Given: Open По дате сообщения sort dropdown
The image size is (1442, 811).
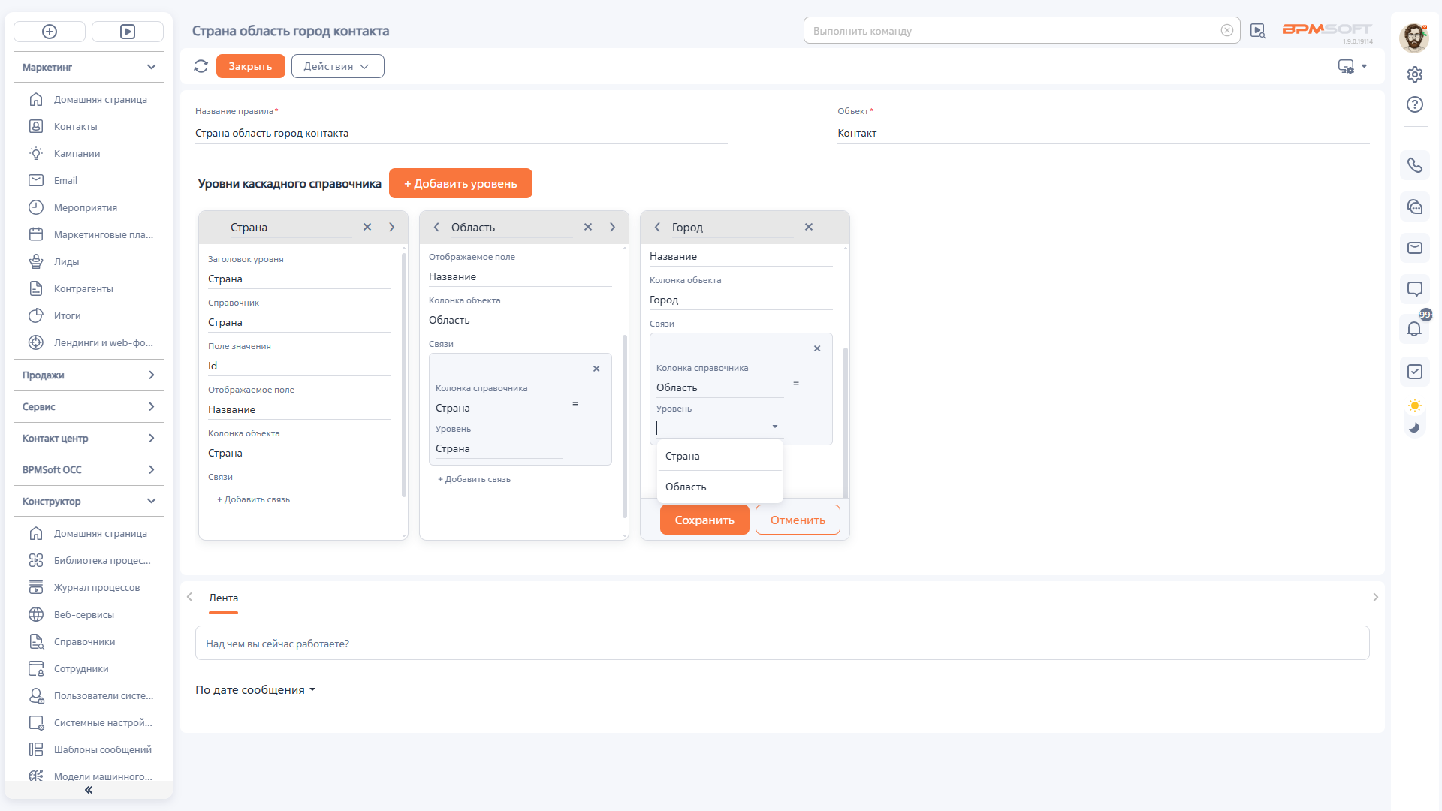Looking at the screenshot, I should click(x=255, y=689).
